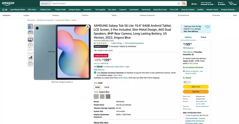Viewport: 239px width, 124px height.
Task: Click the Add to Cart button
Action: click(x=196, y=87)
